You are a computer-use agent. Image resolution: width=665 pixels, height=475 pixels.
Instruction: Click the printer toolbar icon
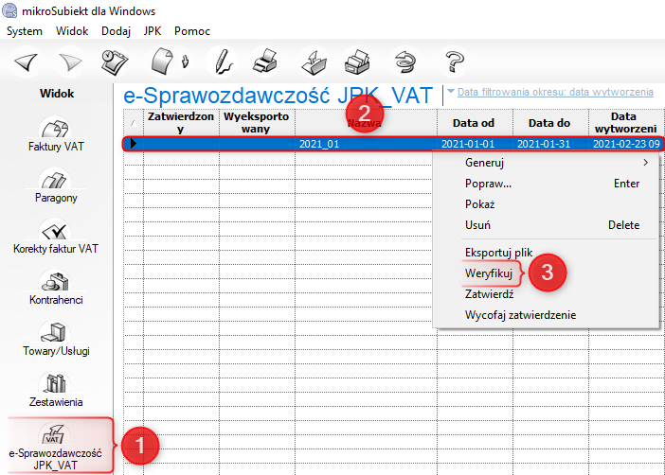pyautogui.click(x=266, y=62)
